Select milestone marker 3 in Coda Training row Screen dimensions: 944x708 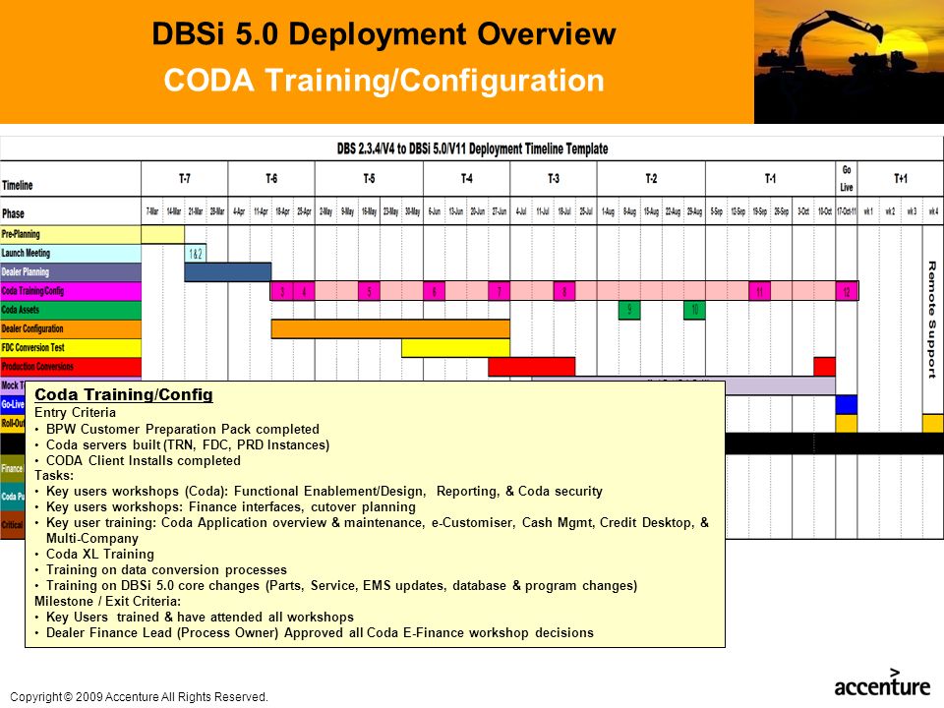coord(282,291)
